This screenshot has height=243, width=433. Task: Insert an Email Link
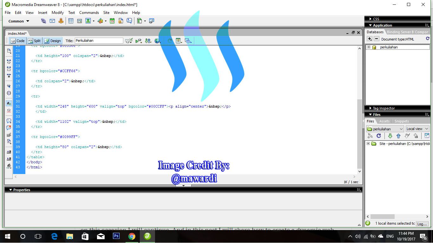pos(52,21)
